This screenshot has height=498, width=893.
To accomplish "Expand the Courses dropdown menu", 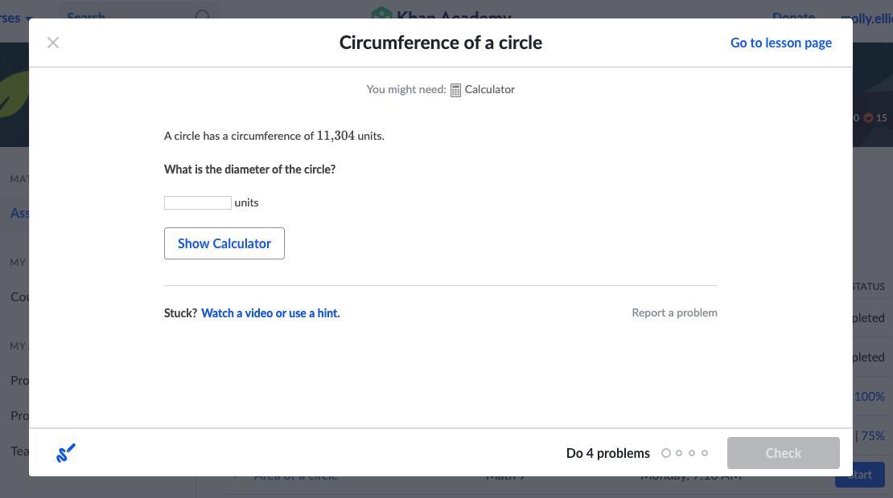I will pos(16,16).
